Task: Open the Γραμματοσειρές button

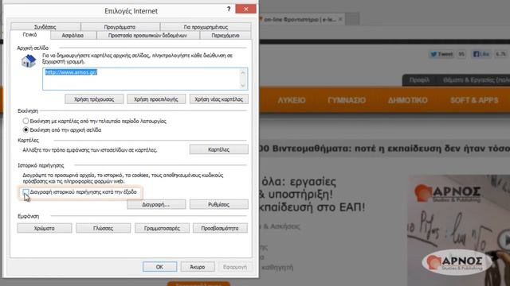Action: tap(162, 228)
